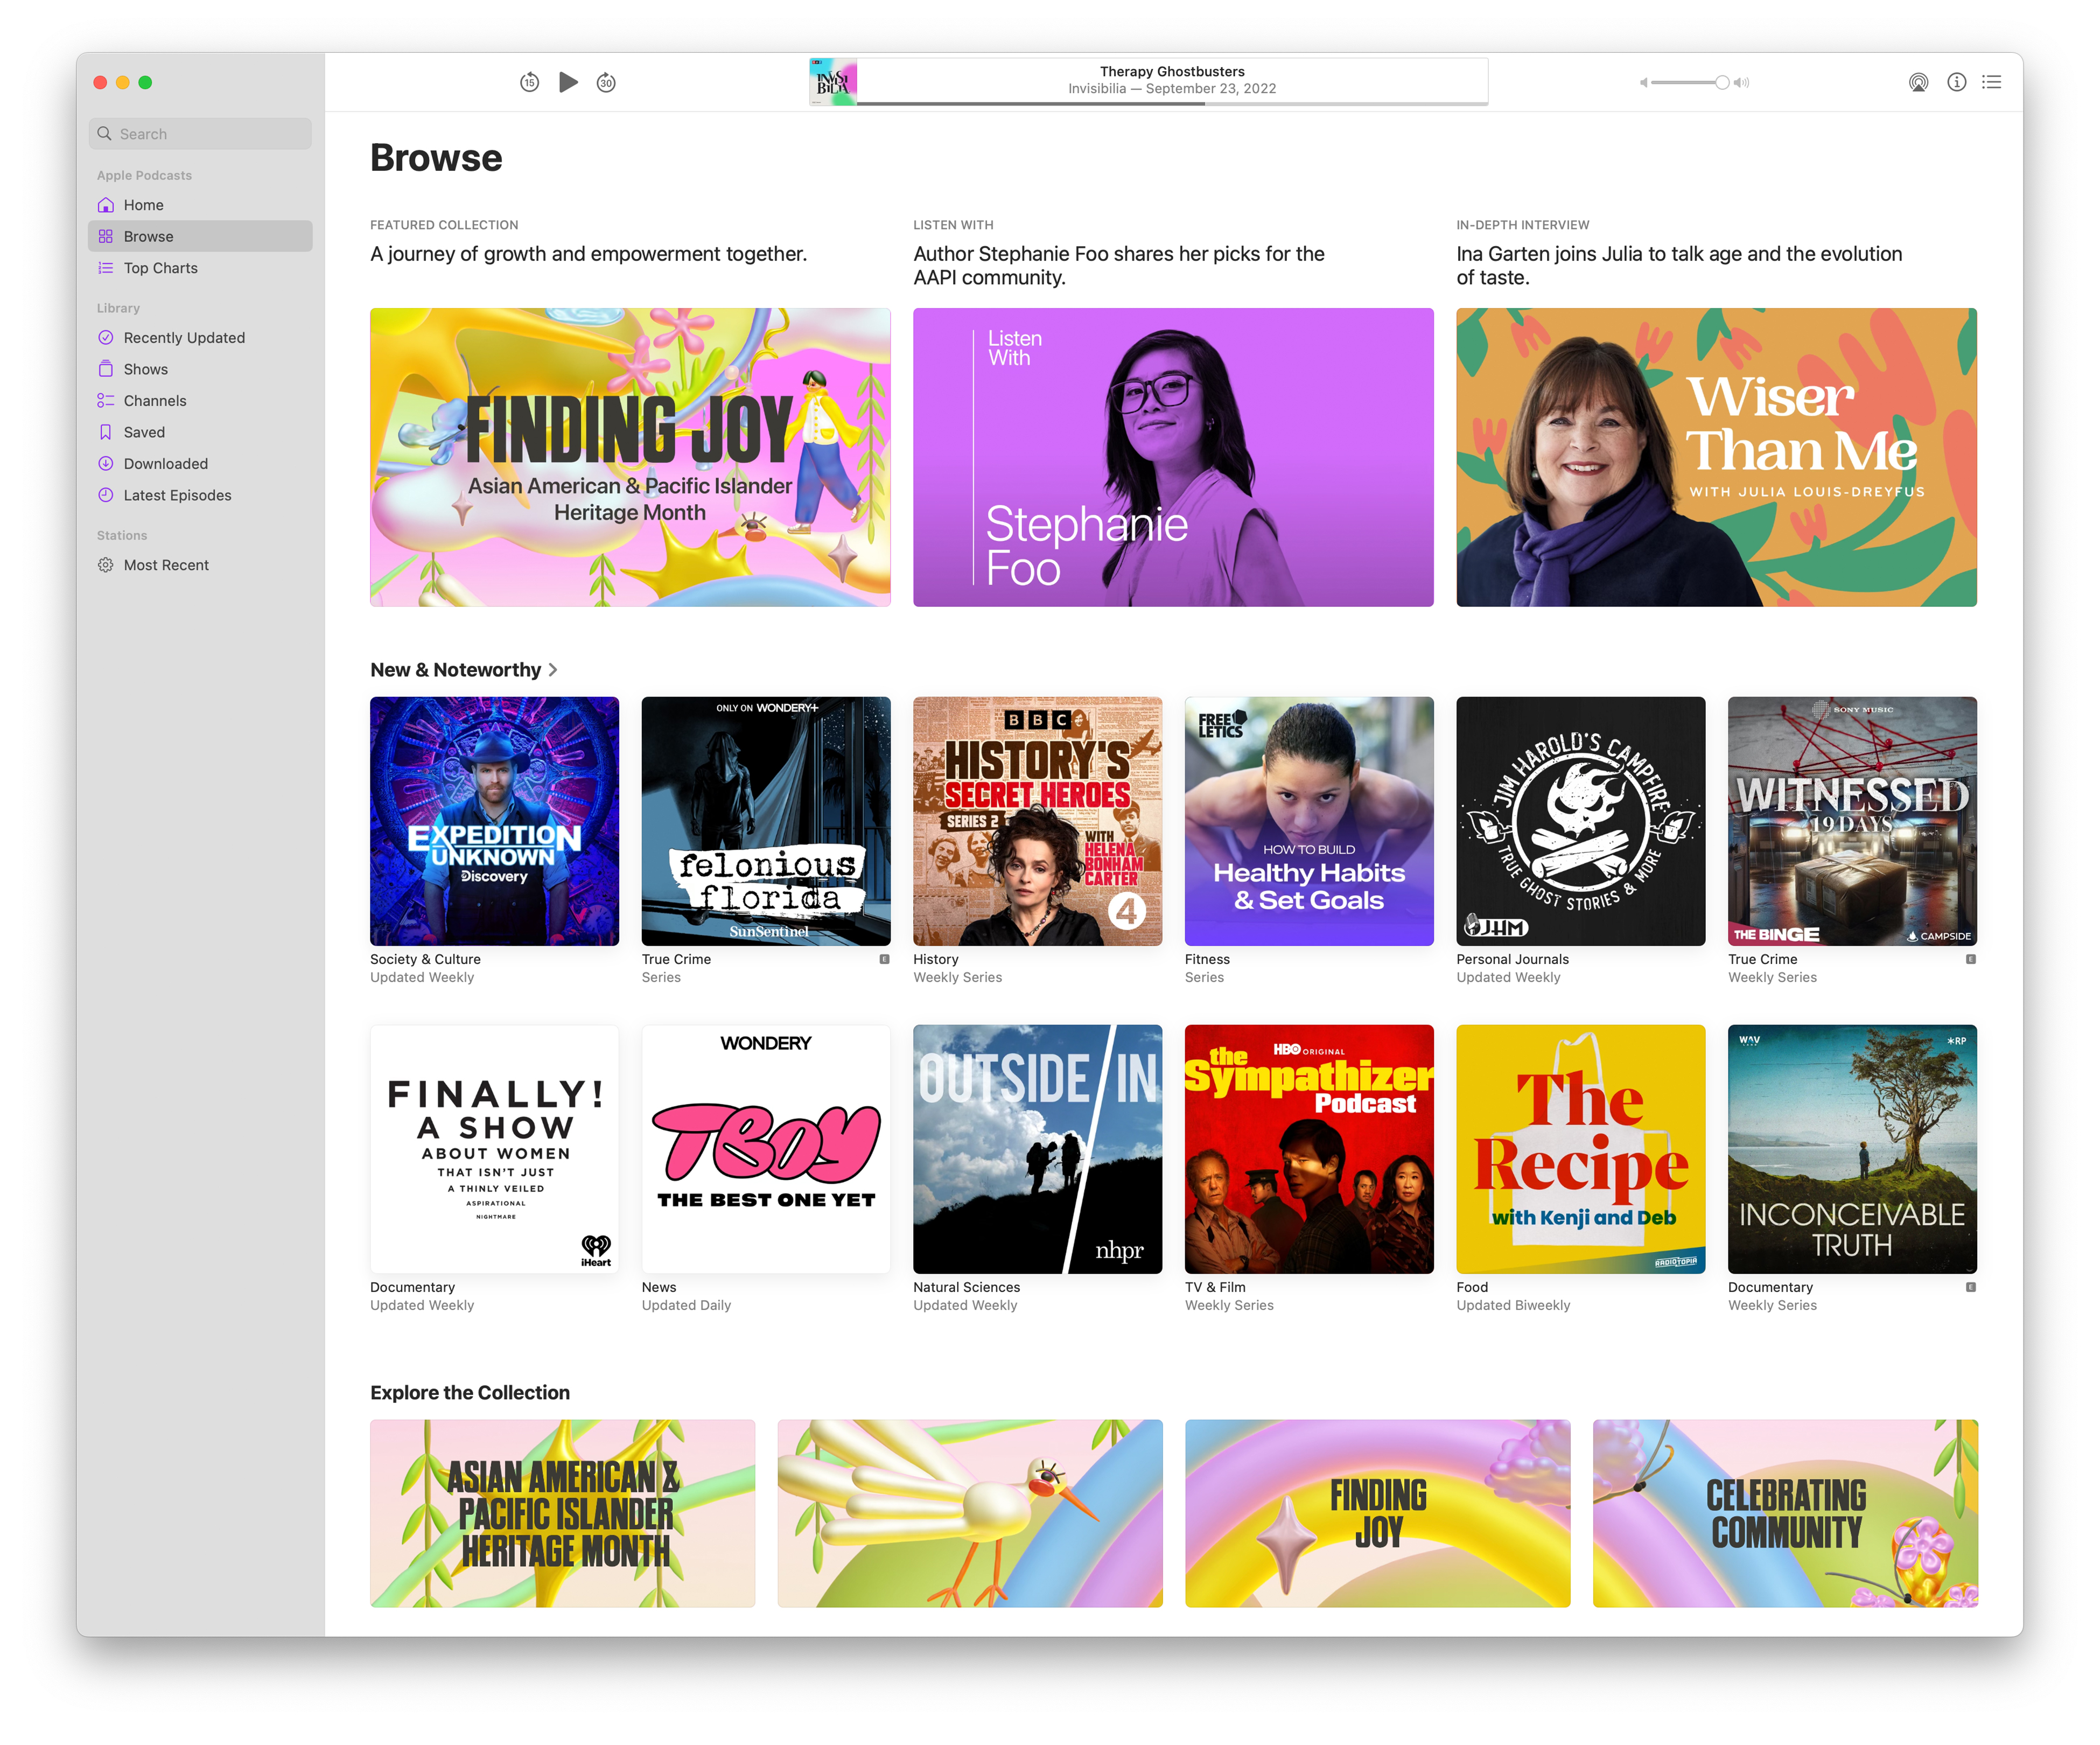Viewport: 2100px width, 1745px height.
Task: Skip back 15 seconds
Action: tap(529, 82)
